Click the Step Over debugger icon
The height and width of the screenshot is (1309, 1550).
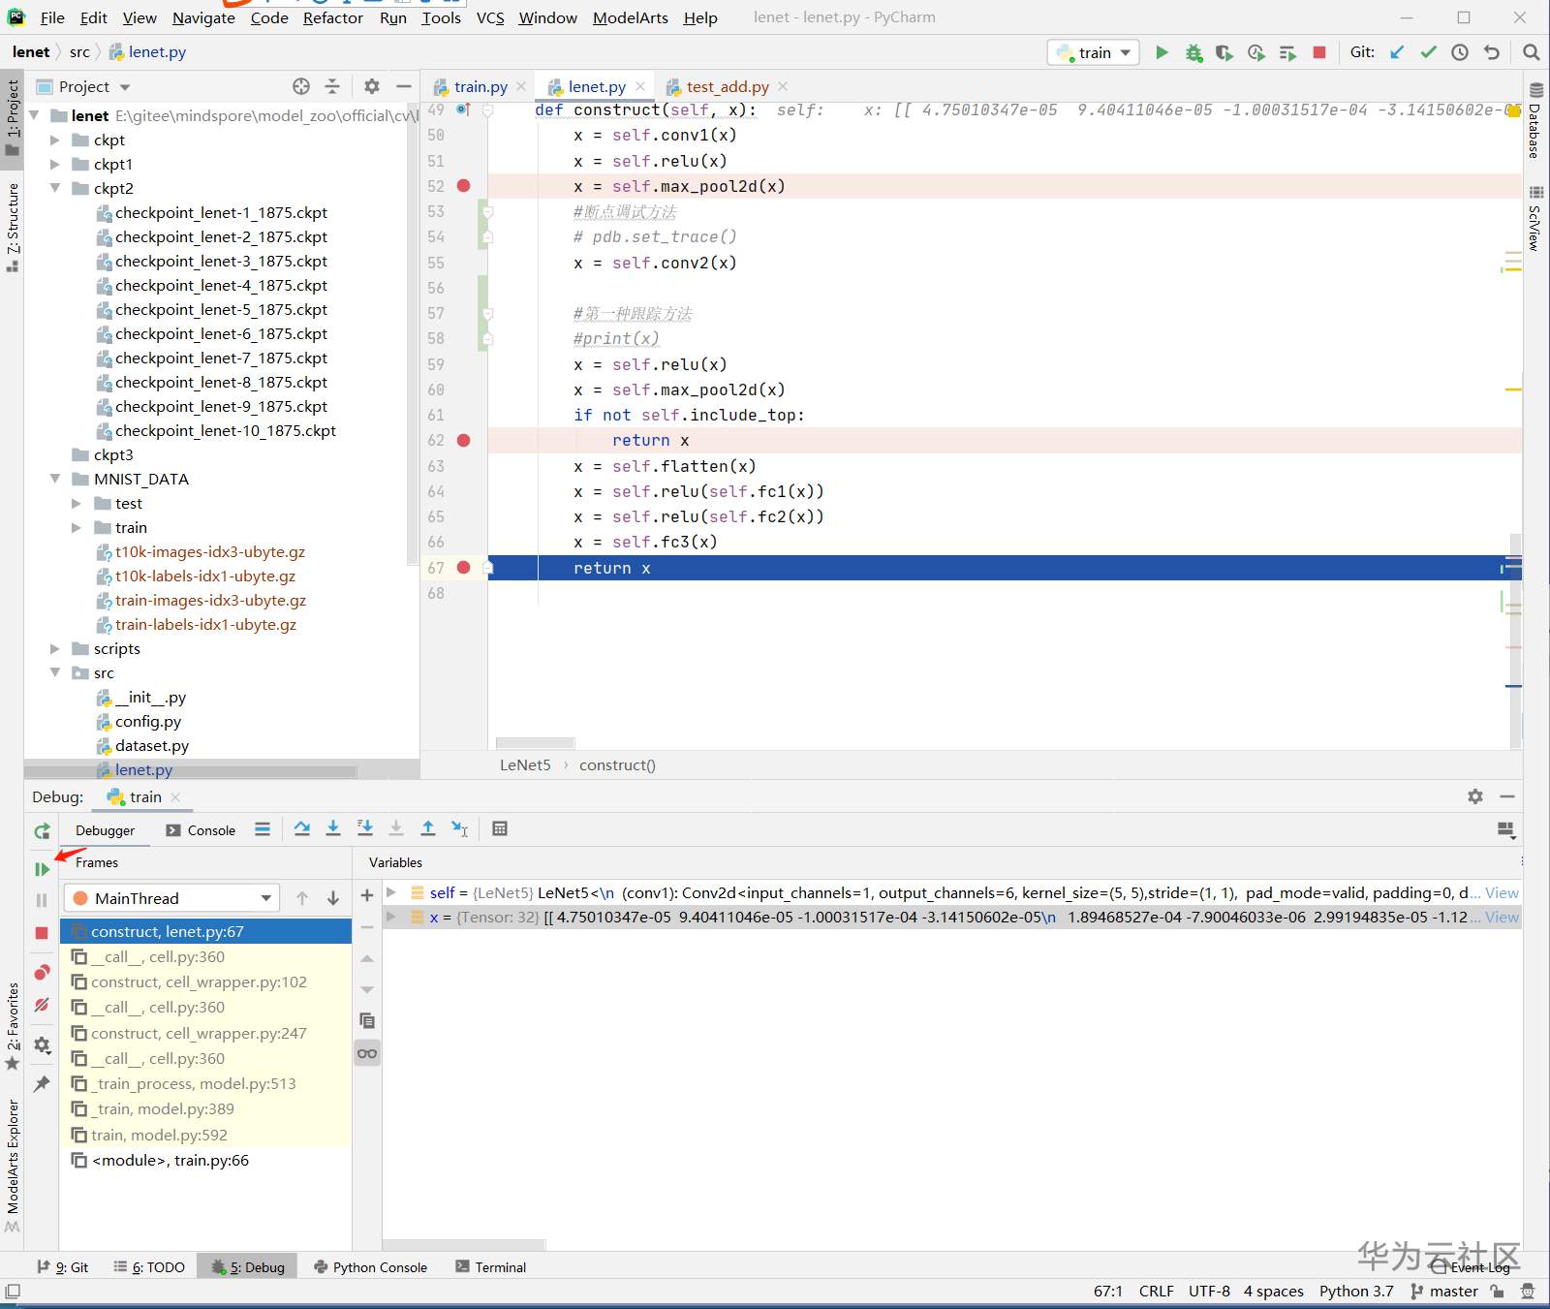click(x=302, y=828)
